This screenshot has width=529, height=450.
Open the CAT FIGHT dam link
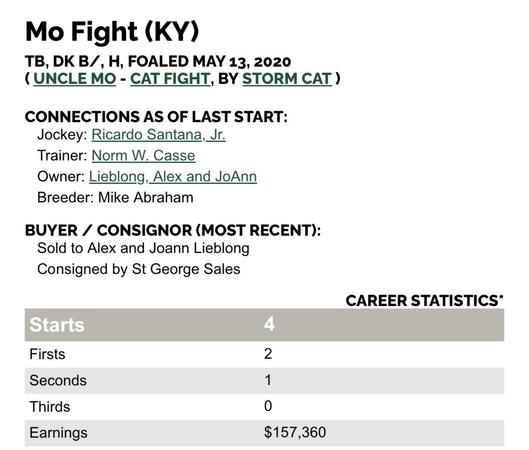click(170, 79)
